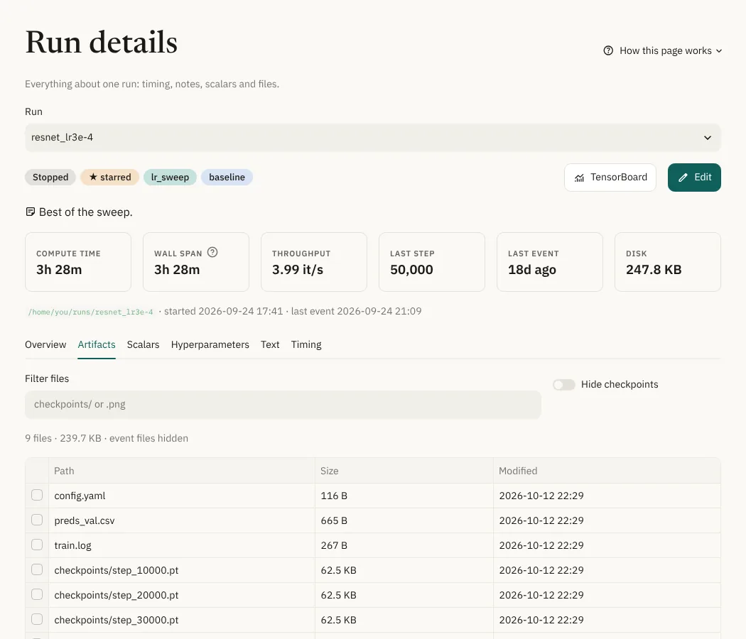Click the Run details heading
The image size is (746, 639).
coord(102,42)
